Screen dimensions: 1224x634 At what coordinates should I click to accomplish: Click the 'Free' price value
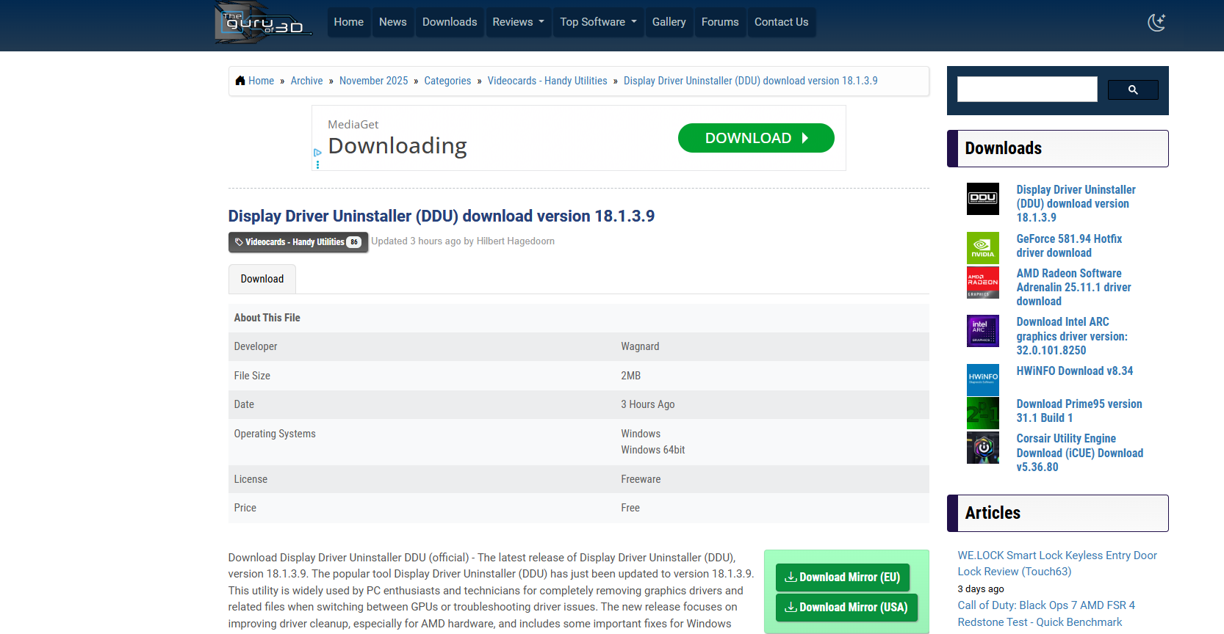coord(630,508)
